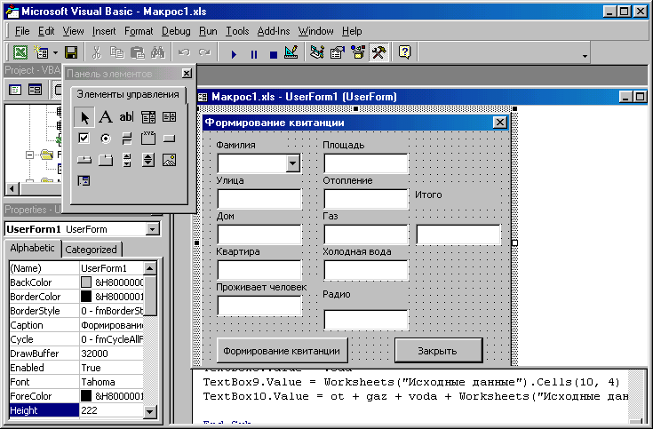Open the Project Explorer toolbar icon
This screenshot has width=653, height=429.
click(x=317, y=53)
